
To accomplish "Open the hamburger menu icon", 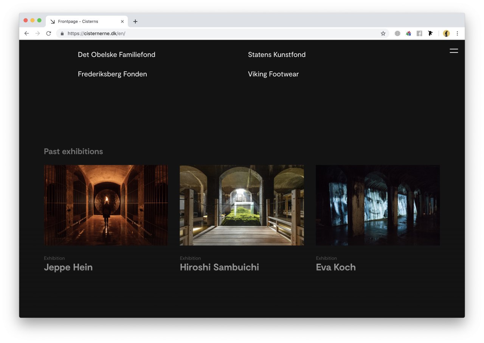I will [x=454, y=51].
